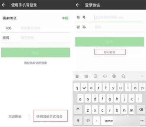Collapse keyboard with down chevron
This screenshot has height=127, width=146.
tap(142, 76)
